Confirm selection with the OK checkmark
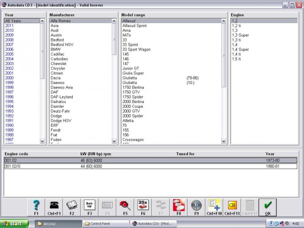The width and height of the screenshot is (304, 228). tap(268, 207)
